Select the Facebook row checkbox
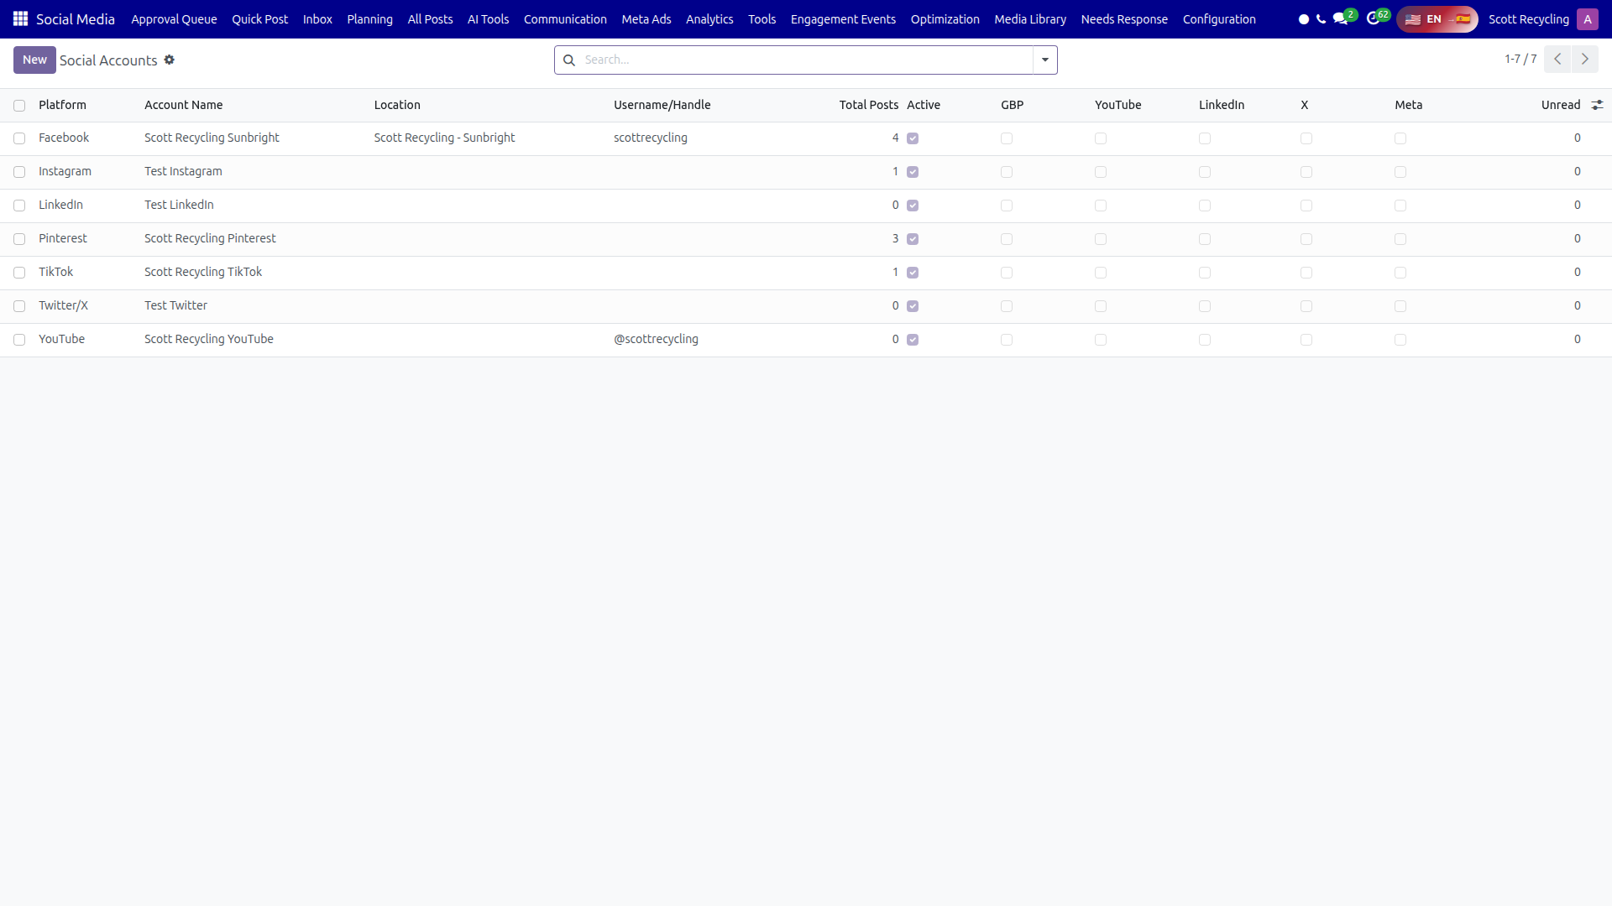 click(19, 138)
